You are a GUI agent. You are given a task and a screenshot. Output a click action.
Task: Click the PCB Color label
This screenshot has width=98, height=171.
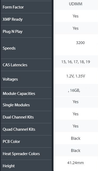11,142
